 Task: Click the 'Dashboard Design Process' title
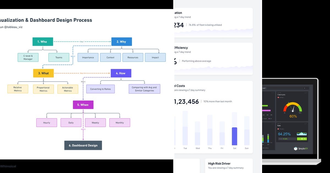coord(61,20)
